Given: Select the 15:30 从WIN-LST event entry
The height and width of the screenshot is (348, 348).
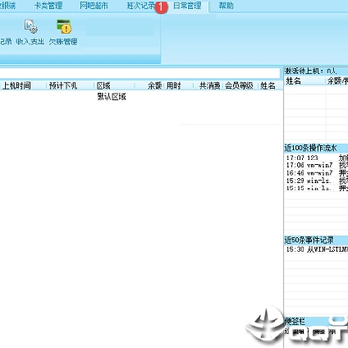Looking at the screenshot, I should coord(317,249).
